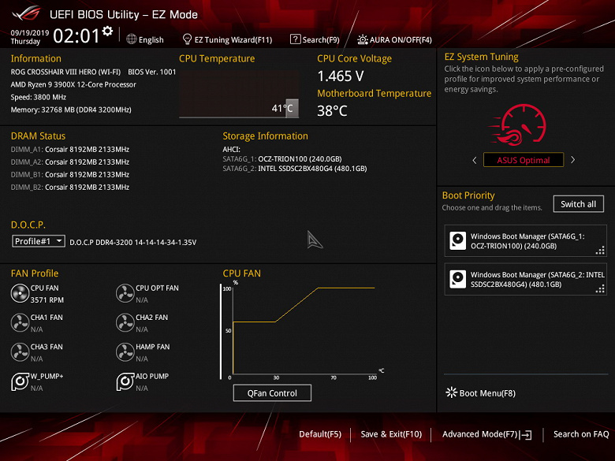Select the CPU OPT FAN icon

coord(125,293)
